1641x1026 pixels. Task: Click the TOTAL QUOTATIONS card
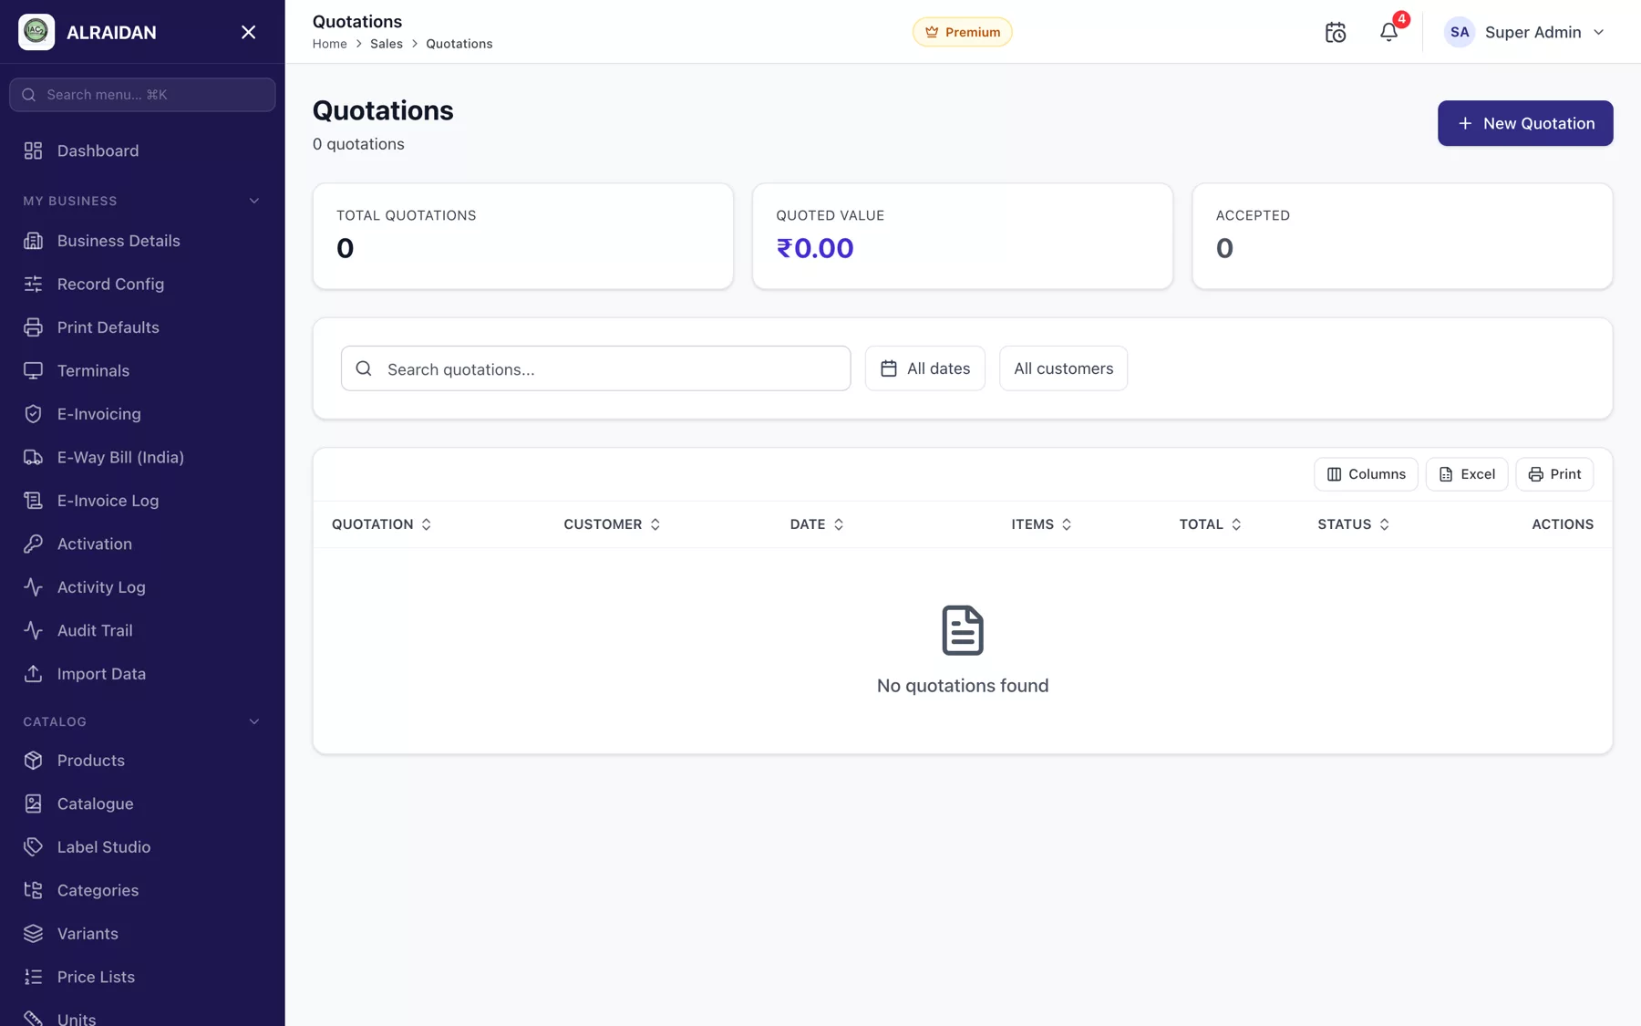(522, 236)
